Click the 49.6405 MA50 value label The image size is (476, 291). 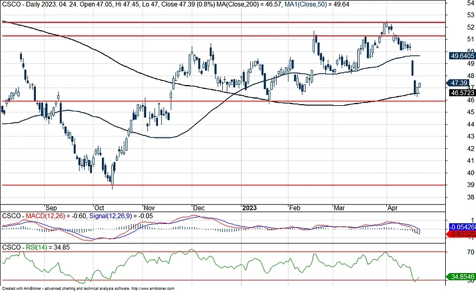463,56
